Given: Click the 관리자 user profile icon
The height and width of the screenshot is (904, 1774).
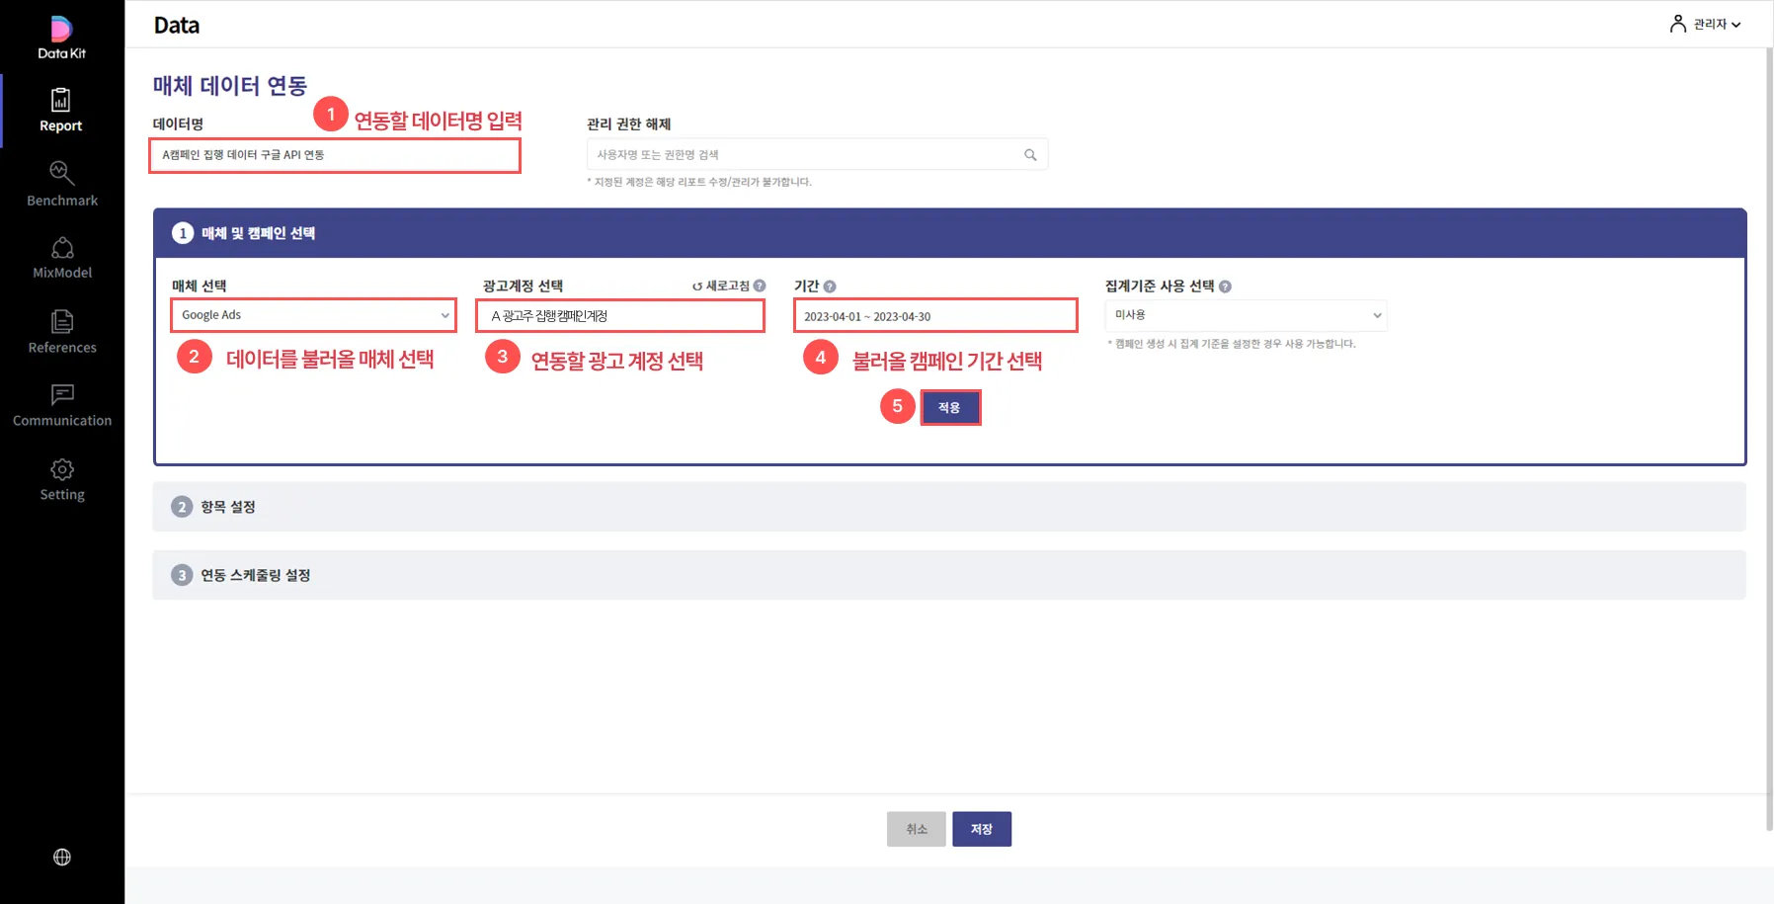Looking at the screenshot, I should tap(1677, 24).
